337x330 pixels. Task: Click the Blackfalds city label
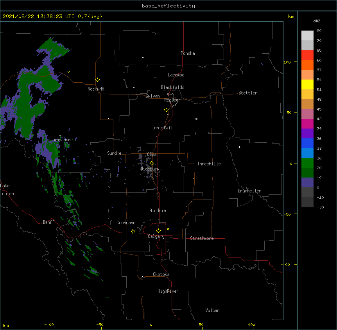pos(172,87)
